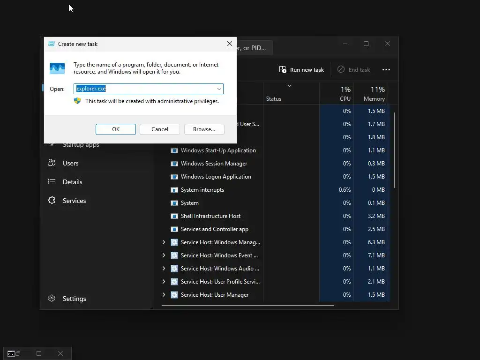Click Service Host: Windows Audio gear icon
This screenshot has width=480, height=360.
point(174,269)
